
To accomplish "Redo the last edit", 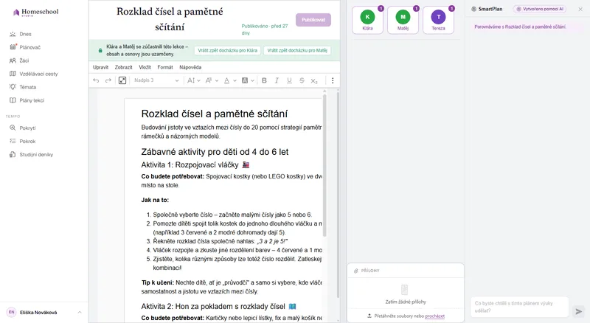I will [x=108, y=80].
